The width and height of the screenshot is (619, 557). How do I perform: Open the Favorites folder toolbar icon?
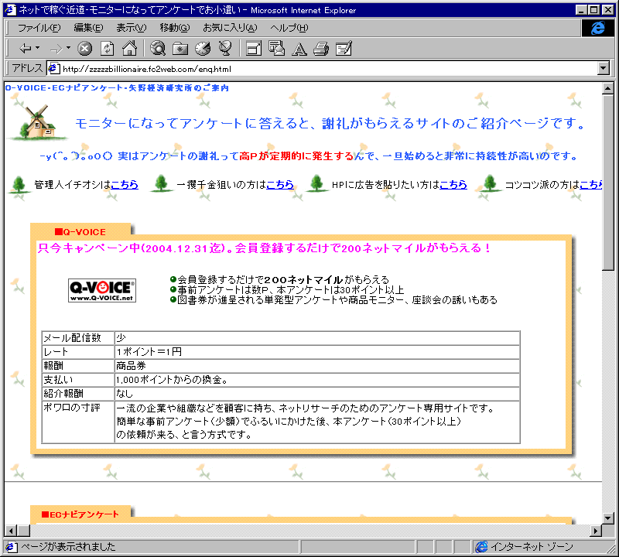pos(180,49)
